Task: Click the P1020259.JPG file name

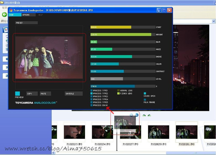Action: (159, 144)
